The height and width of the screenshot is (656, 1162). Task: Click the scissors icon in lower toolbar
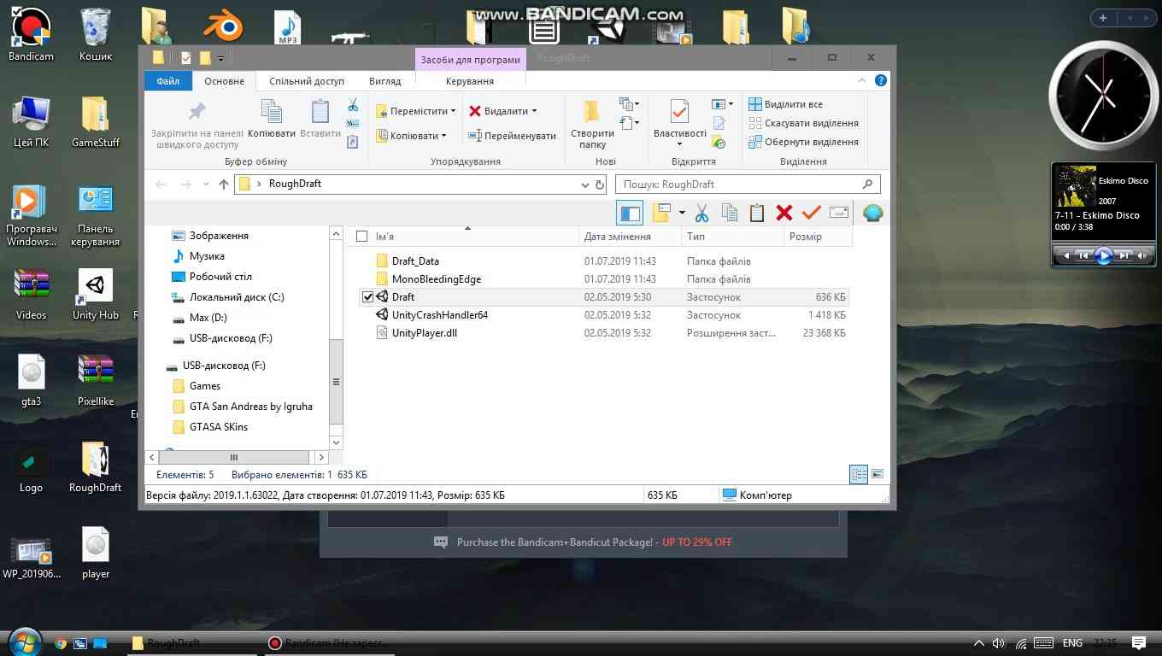(702, 213)
